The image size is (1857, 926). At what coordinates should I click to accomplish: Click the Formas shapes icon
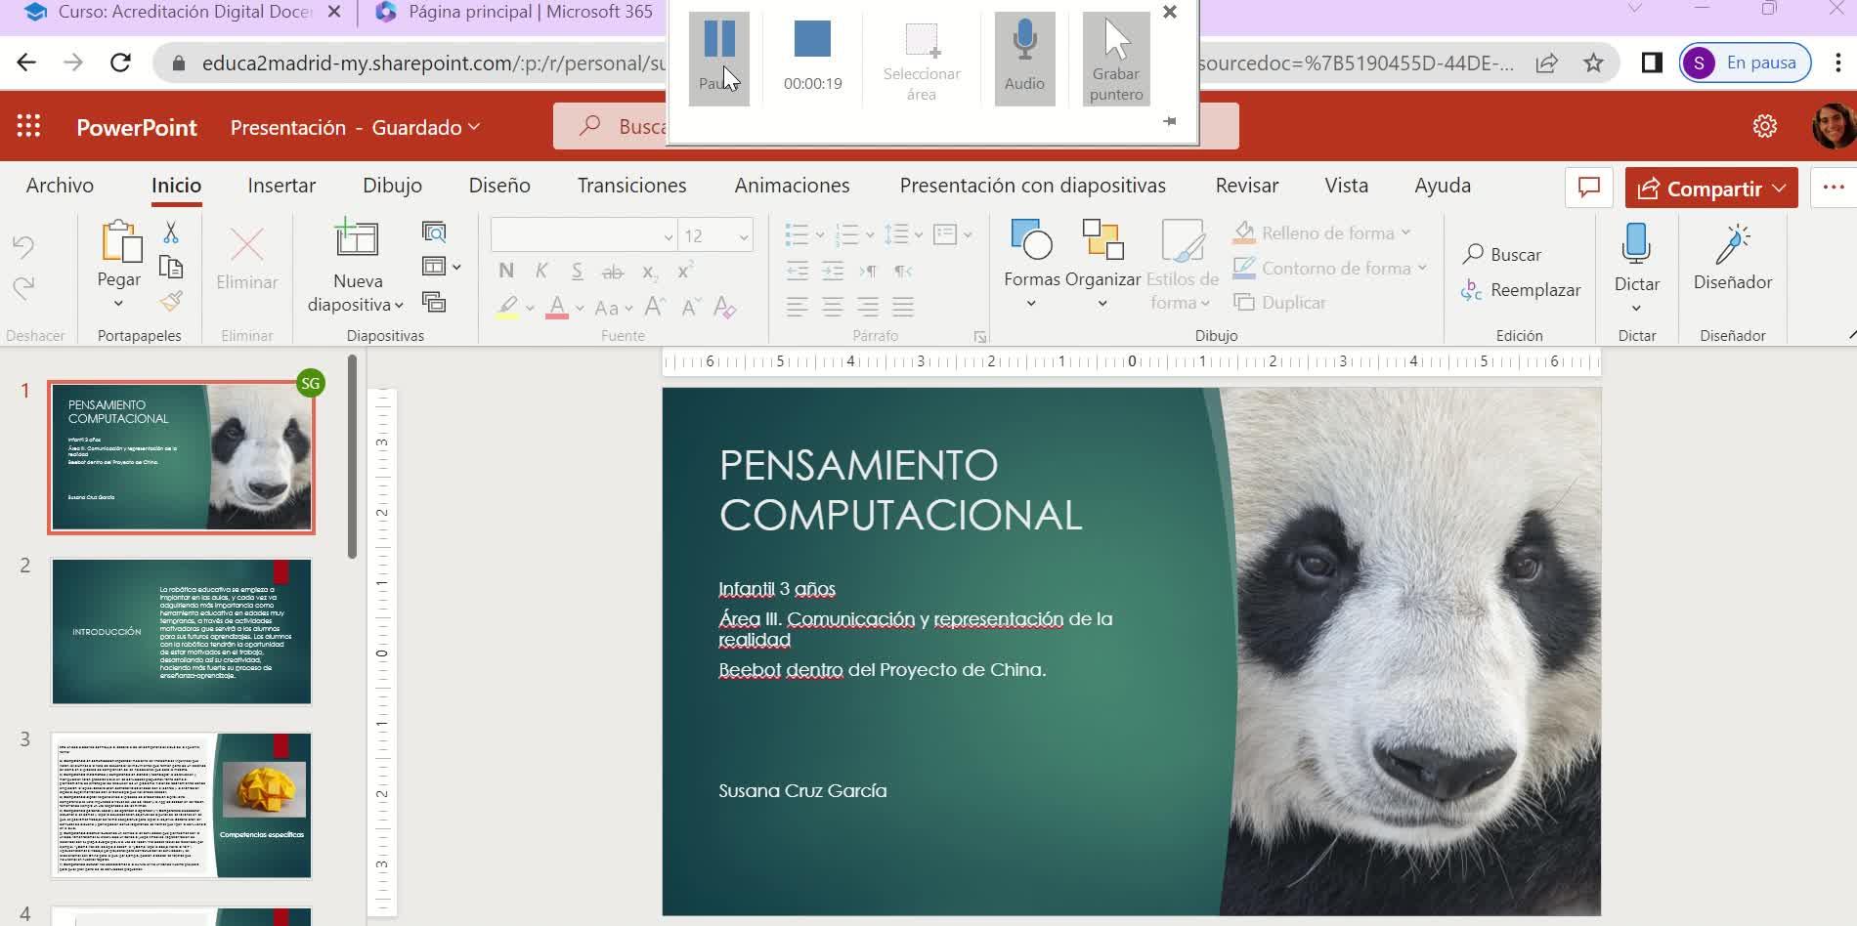[x=1031, y=240]
